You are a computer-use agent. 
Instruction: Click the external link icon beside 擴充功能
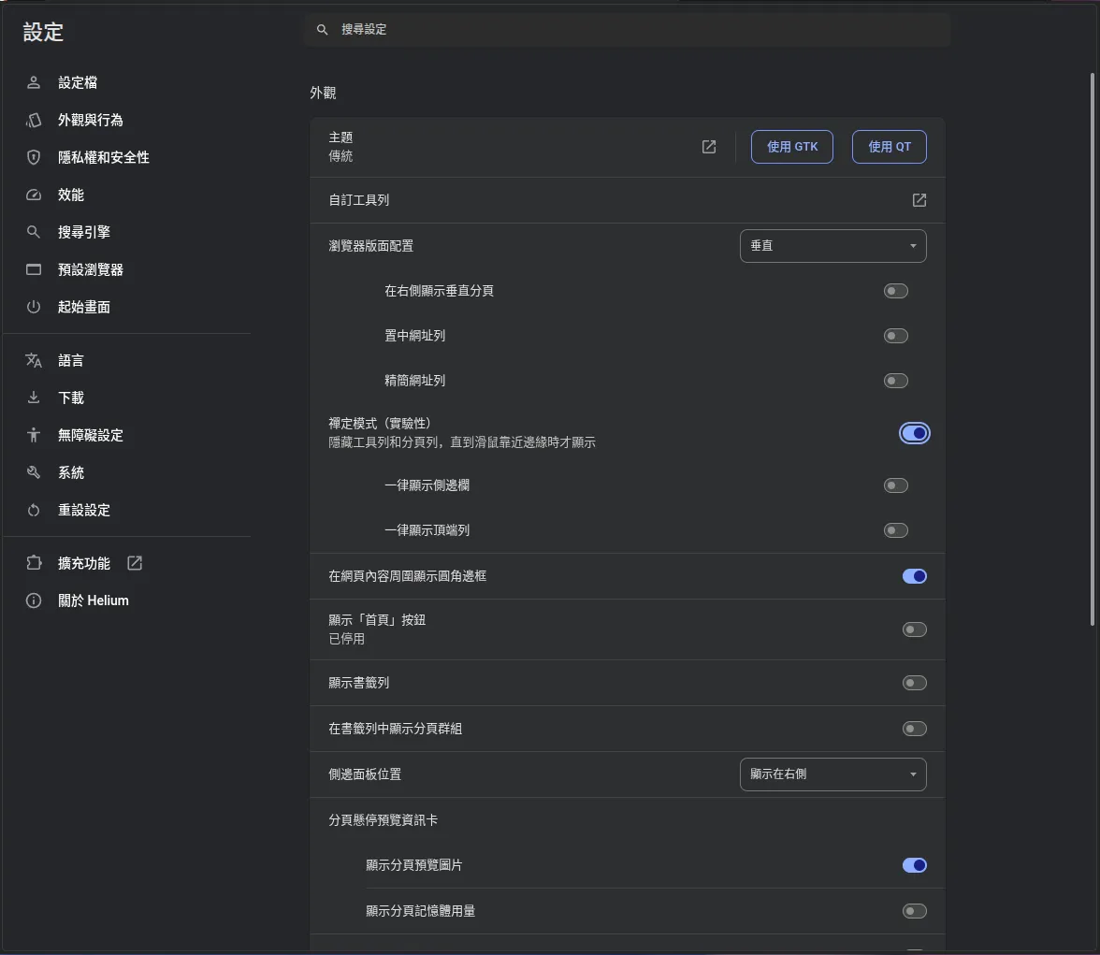[x=135, y=563]
